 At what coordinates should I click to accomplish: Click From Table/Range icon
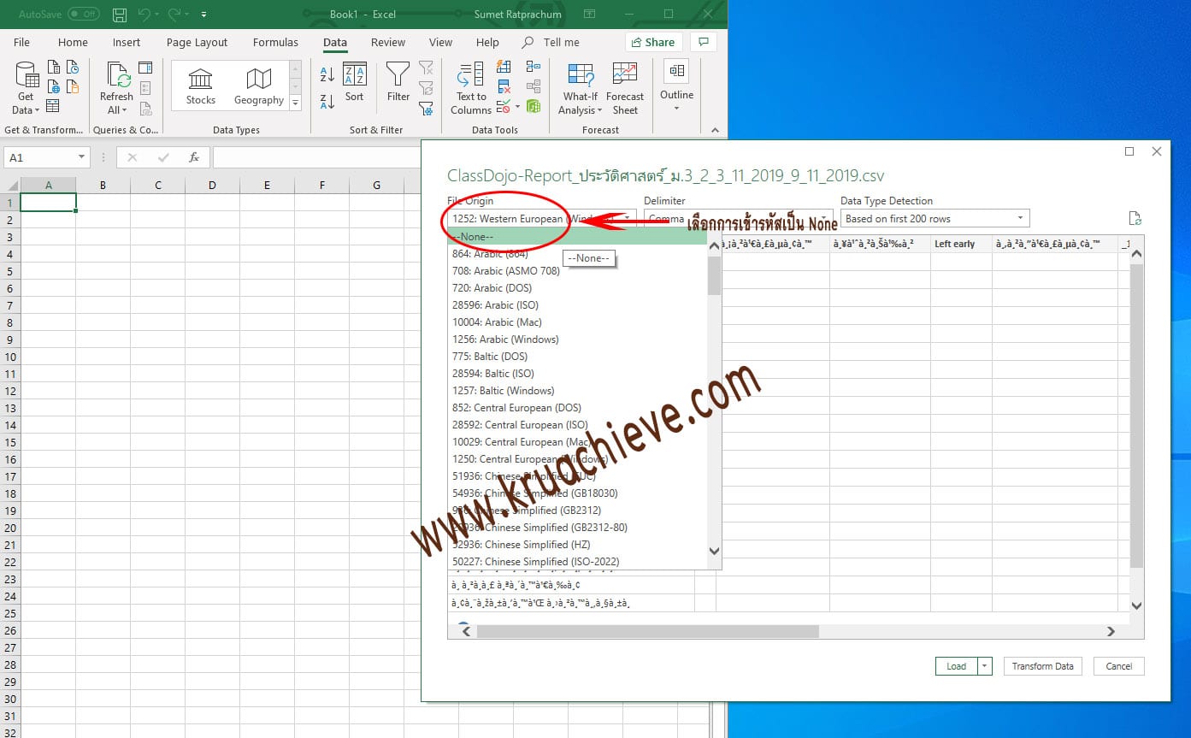54,106
